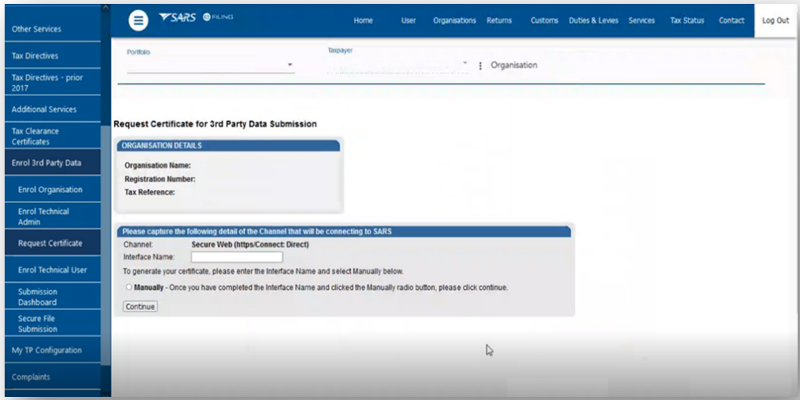The width and height of the screenshot is (800, 400).
Task: Select the Manually radio button
Action: 129,287
